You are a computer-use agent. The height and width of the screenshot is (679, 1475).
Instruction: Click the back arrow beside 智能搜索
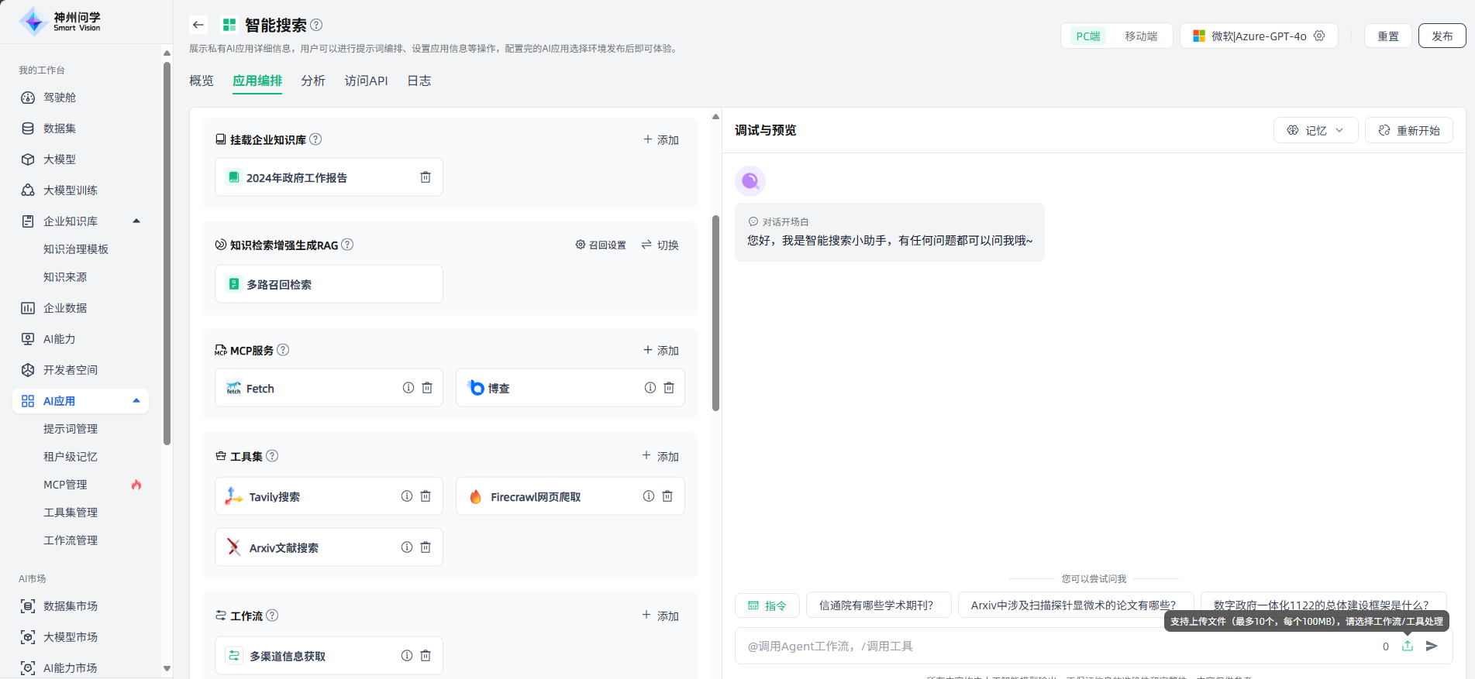click(x=198, y=25)
